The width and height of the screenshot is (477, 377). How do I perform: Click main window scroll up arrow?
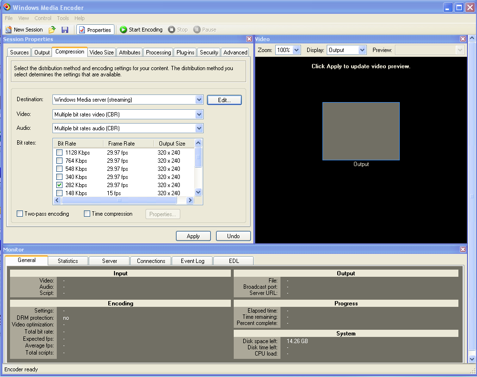(472, 38)
